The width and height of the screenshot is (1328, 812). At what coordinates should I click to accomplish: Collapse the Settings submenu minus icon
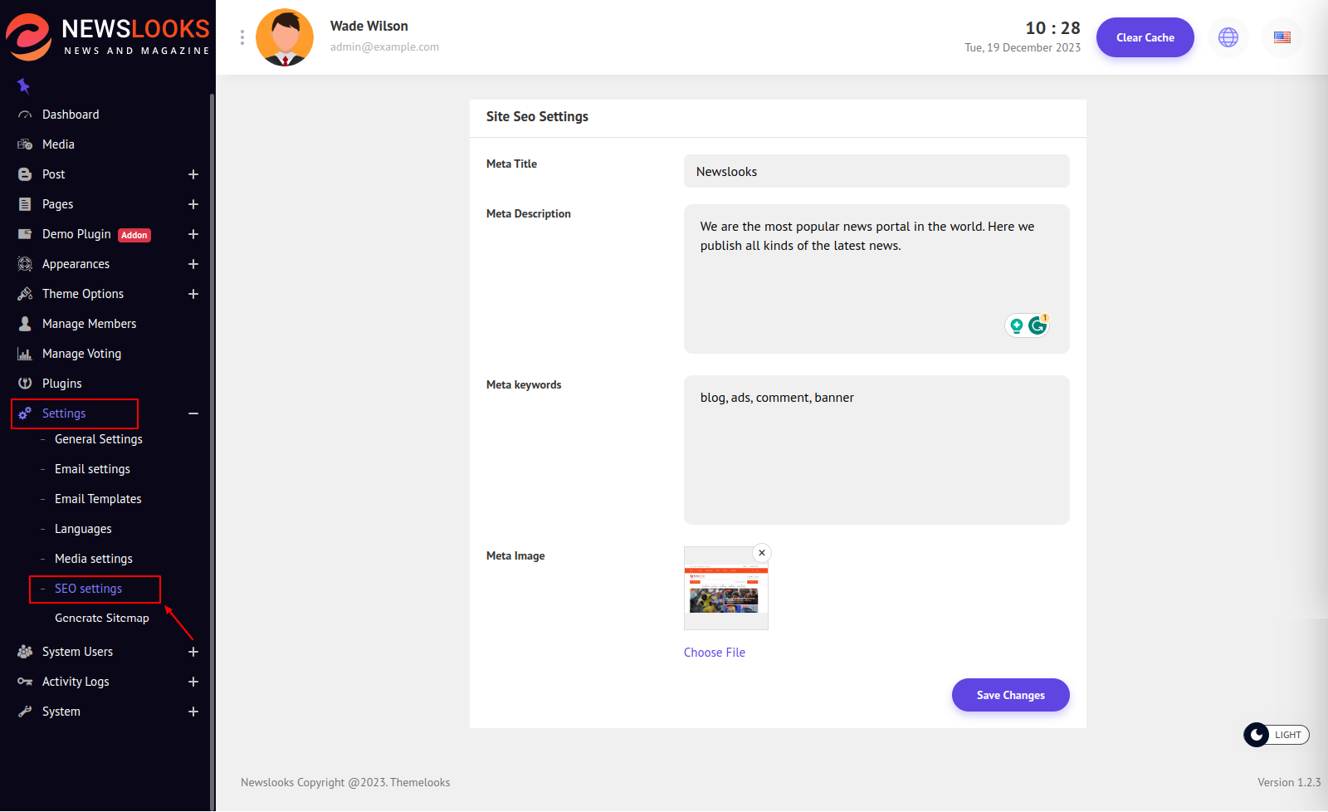click(x=193, y=413)
